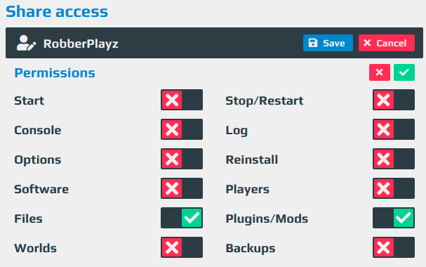
Task: Disable the Files permission toggle
Action: (182, 218)
